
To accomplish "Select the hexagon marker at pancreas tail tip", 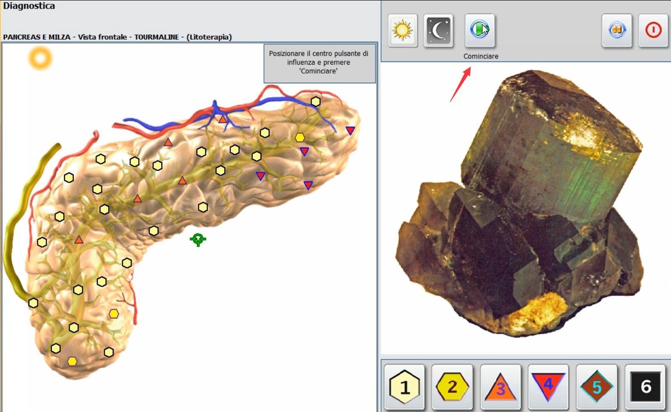I will (x=315, y=102).
